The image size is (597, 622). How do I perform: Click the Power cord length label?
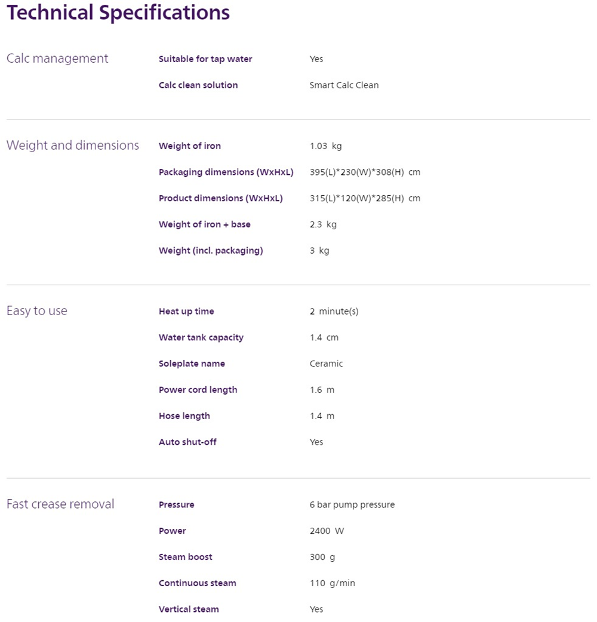click(198, 390)
